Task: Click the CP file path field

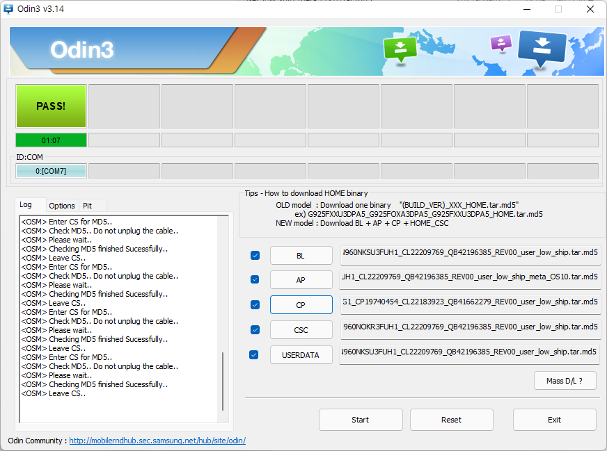Action: 471,304
